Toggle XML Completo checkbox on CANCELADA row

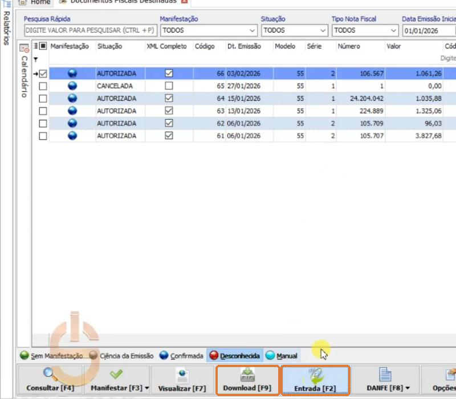169,86
